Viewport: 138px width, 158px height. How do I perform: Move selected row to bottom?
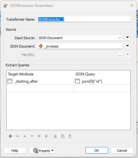[46, 136]
